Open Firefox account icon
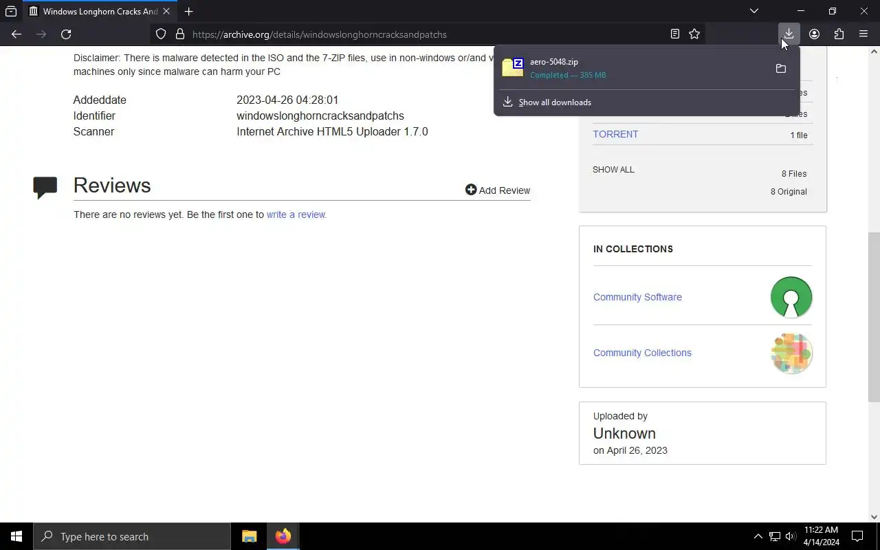This screenshot has height=550, width=880. pos(814,34)
